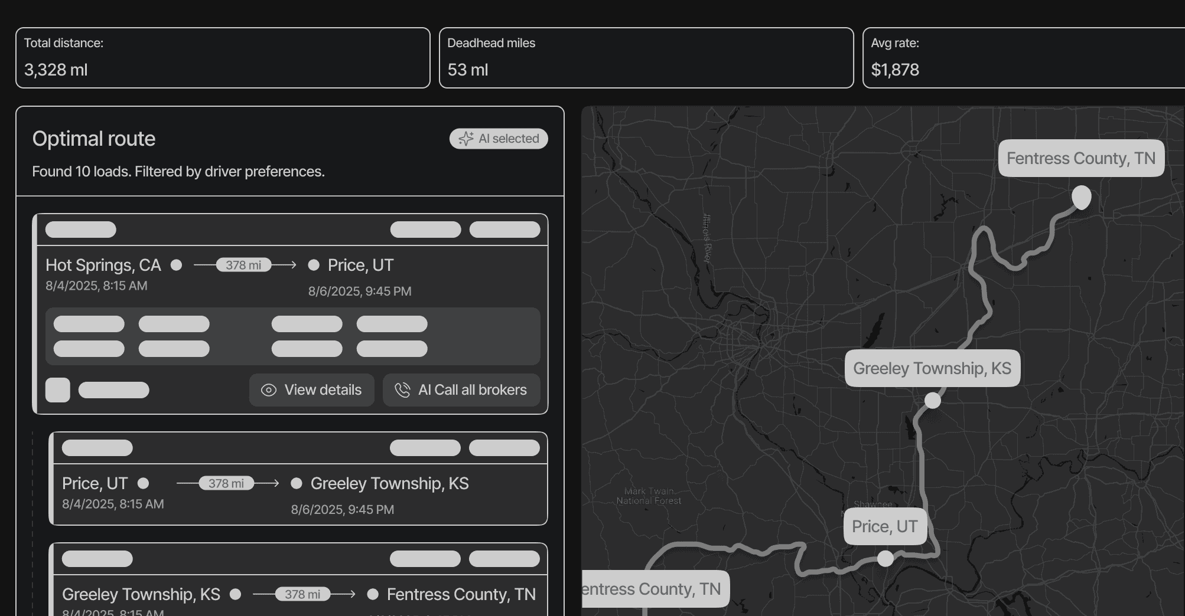Click the Price, UT route dot on map
This screenshot has width=1185, height=616.
pyautogui.click(x=885, y=558)
